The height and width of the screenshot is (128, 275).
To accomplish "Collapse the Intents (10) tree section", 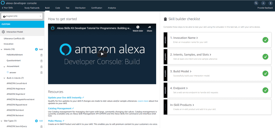I will tap(2, 49).
